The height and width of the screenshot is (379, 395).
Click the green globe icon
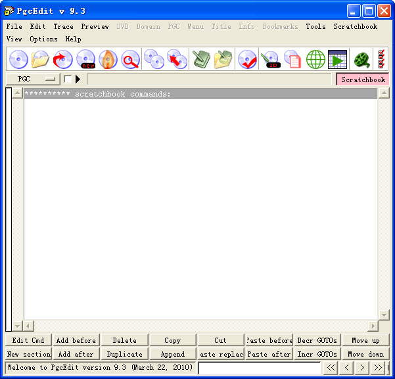tap(315, 59)
